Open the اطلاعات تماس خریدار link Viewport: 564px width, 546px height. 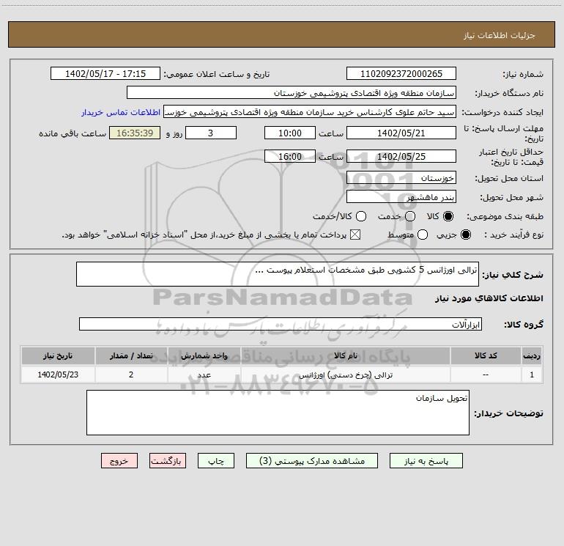pyautogui.click(x=121, y=112)
